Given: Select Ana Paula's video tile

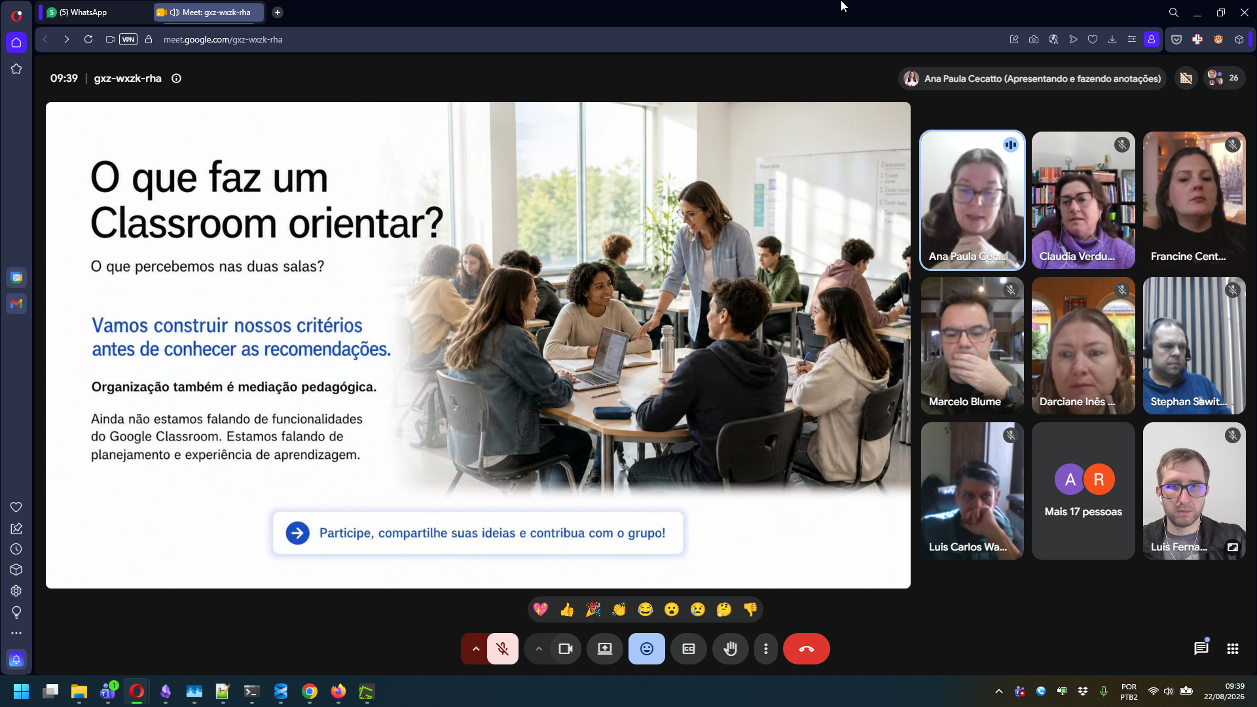Looking at the screenshot, I should (972, 200).
